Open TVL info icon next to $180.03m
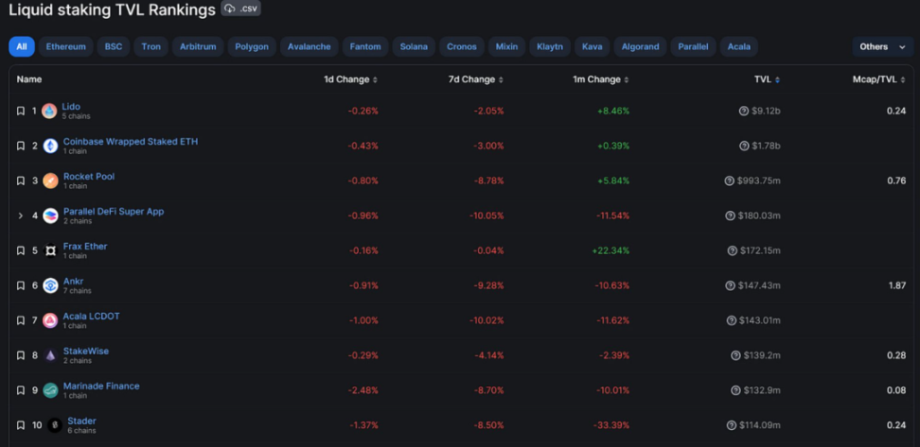This screenshot has width=920, height=447. pyautogui.click(x=730, y=215)
